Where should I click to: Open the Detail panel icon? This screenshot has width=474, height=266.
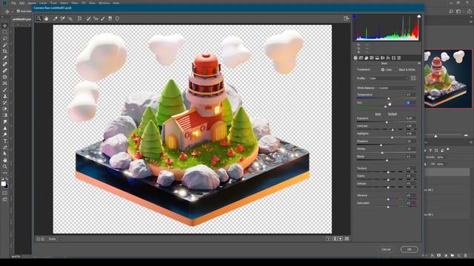pos(367,58)
